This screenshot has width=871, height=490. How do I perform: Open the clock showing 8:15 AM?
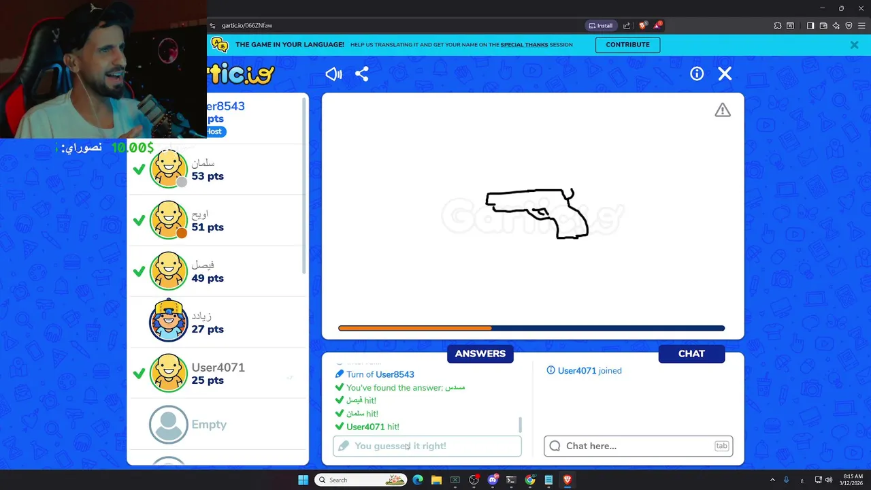click(x=853, y=480)
